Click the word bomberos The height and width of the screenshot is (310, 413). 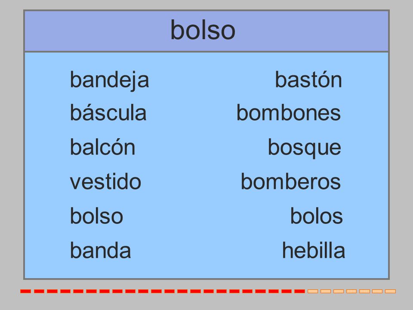(x=291, y=181)
